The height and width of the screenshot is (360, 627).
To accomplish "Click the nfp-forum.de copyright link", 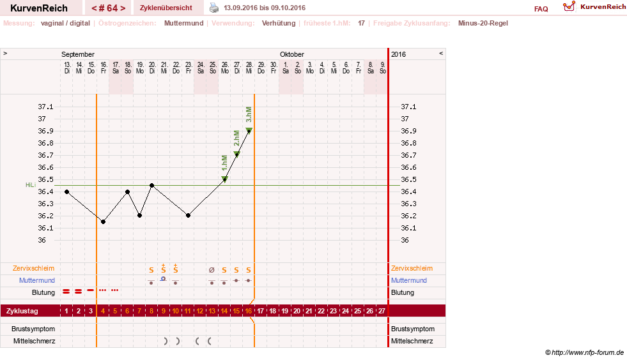I will pos(585,352).
